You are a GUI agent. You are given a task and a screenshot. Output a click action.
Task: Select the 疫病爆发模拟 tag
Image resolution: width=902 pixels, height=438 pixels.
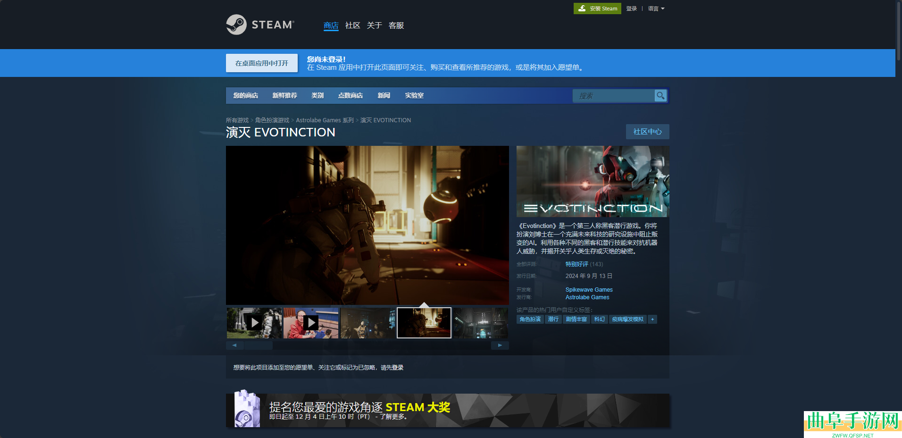click(628, 320)
